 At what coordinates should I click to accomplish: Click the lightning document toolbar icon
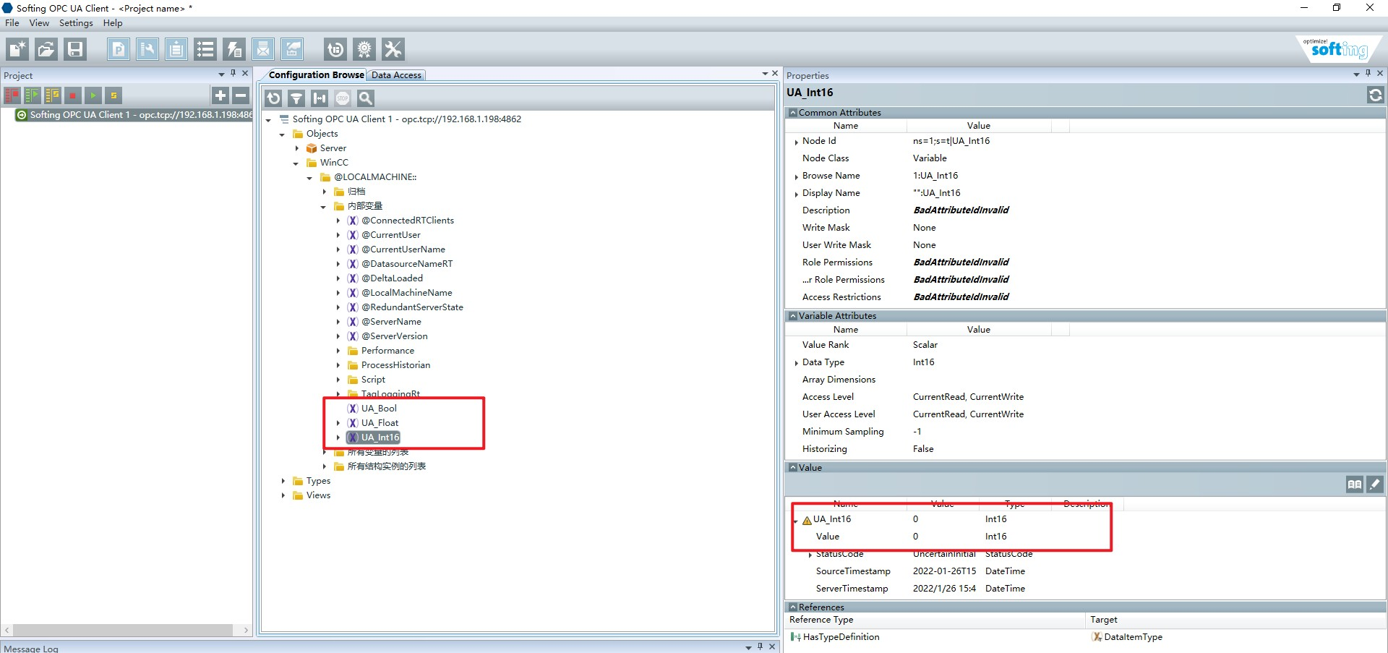(234, 49)
